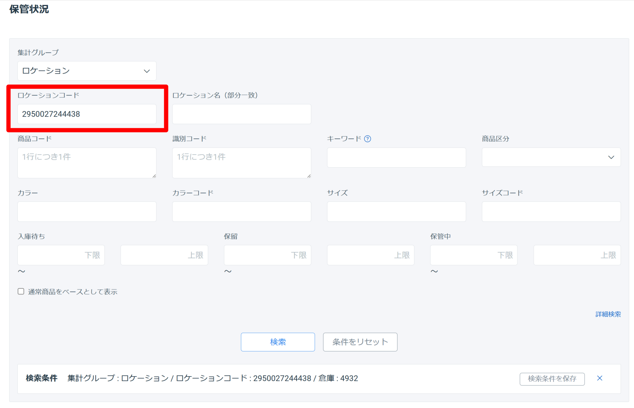The height and width of the screenshot is (408, 634).
Task: Click the 保管状況 page heading
Action: tap(29, 9)
